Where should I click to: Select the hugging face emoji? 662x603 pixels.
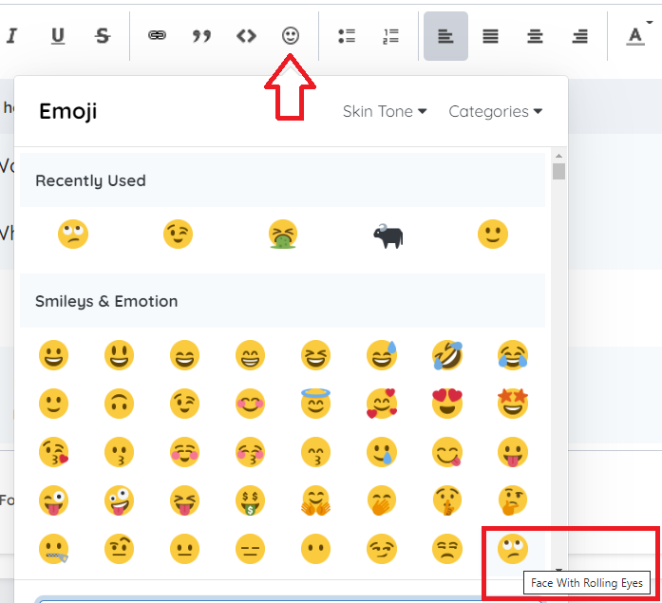coord(315,500)
